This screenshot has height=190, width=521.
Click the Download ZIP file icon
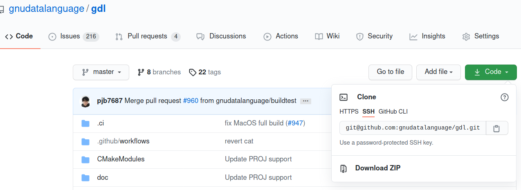coord(344,168)
